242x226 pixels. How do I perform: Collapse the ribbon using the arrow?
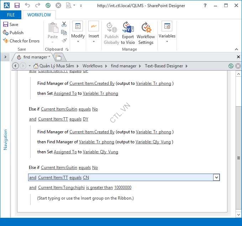tap(237, 49)
